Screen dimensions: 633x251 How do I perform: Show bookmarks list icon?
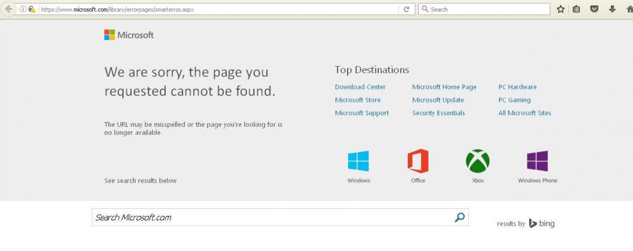coord(577,9)
